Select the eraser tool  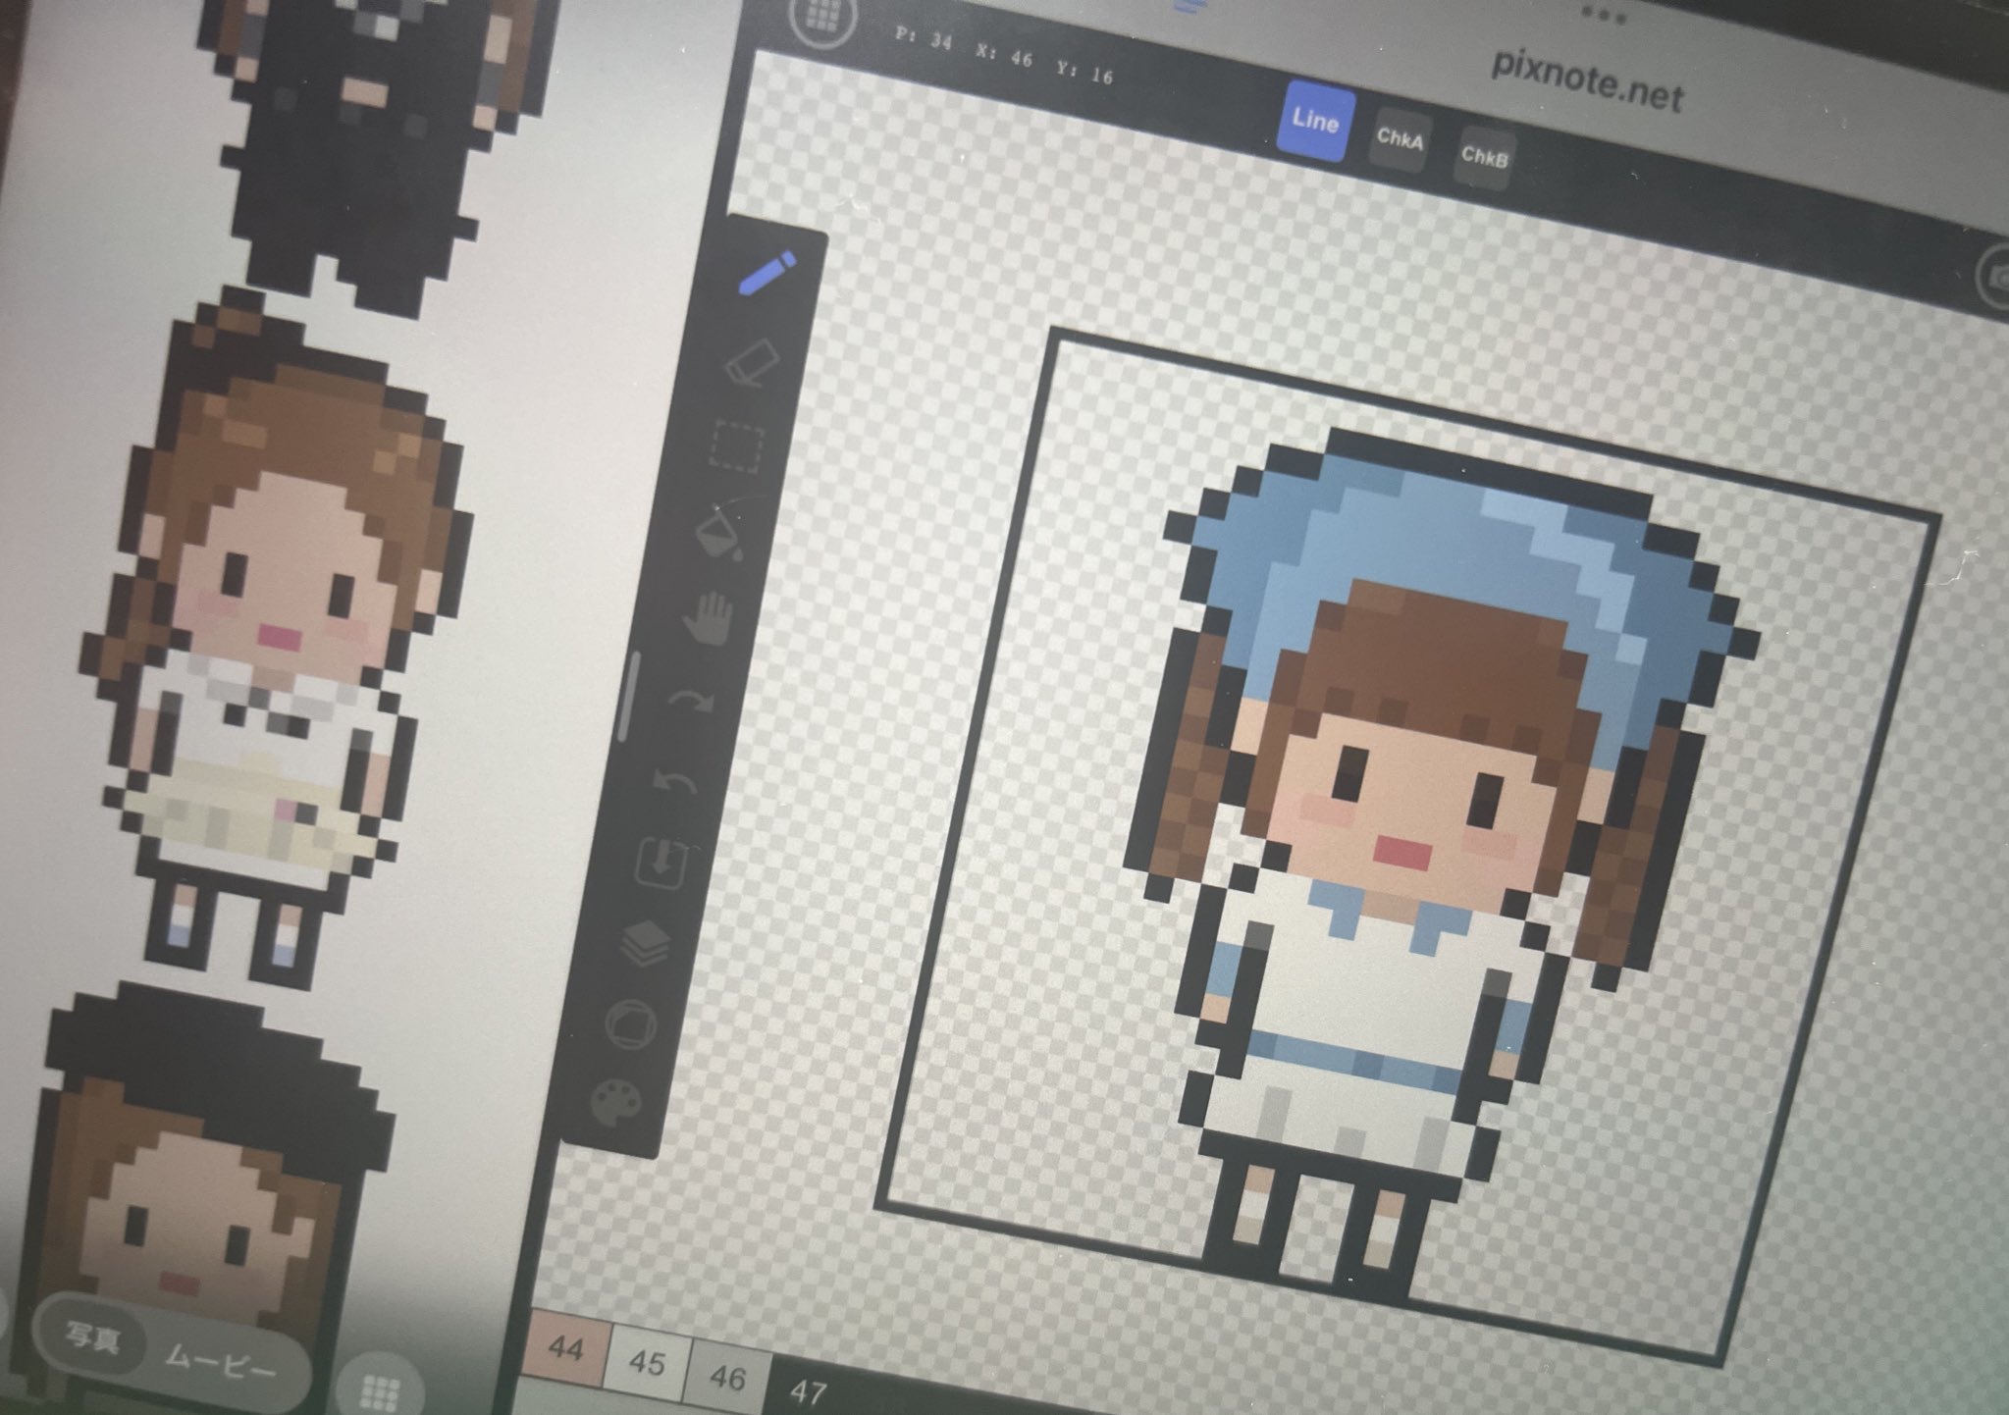click(x=751, y=362)
